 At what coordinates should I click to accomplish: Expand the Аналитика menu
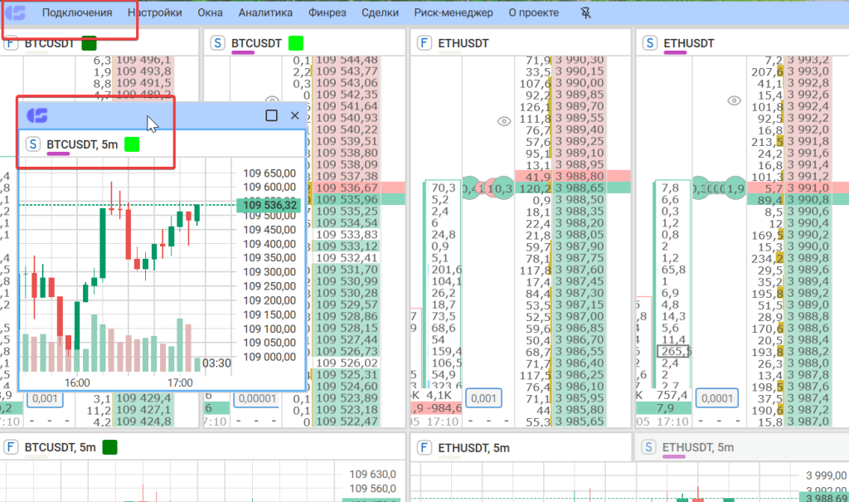pyautogui.click(x=265, y=13)
